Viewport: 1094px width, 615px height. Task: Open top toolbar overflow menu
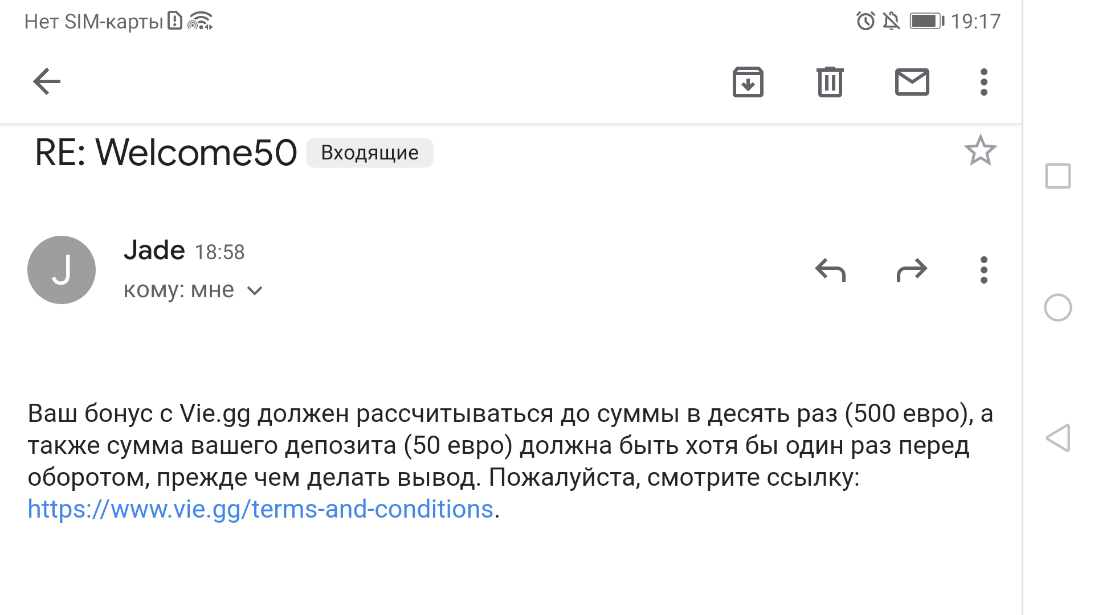tap(983, 82)
